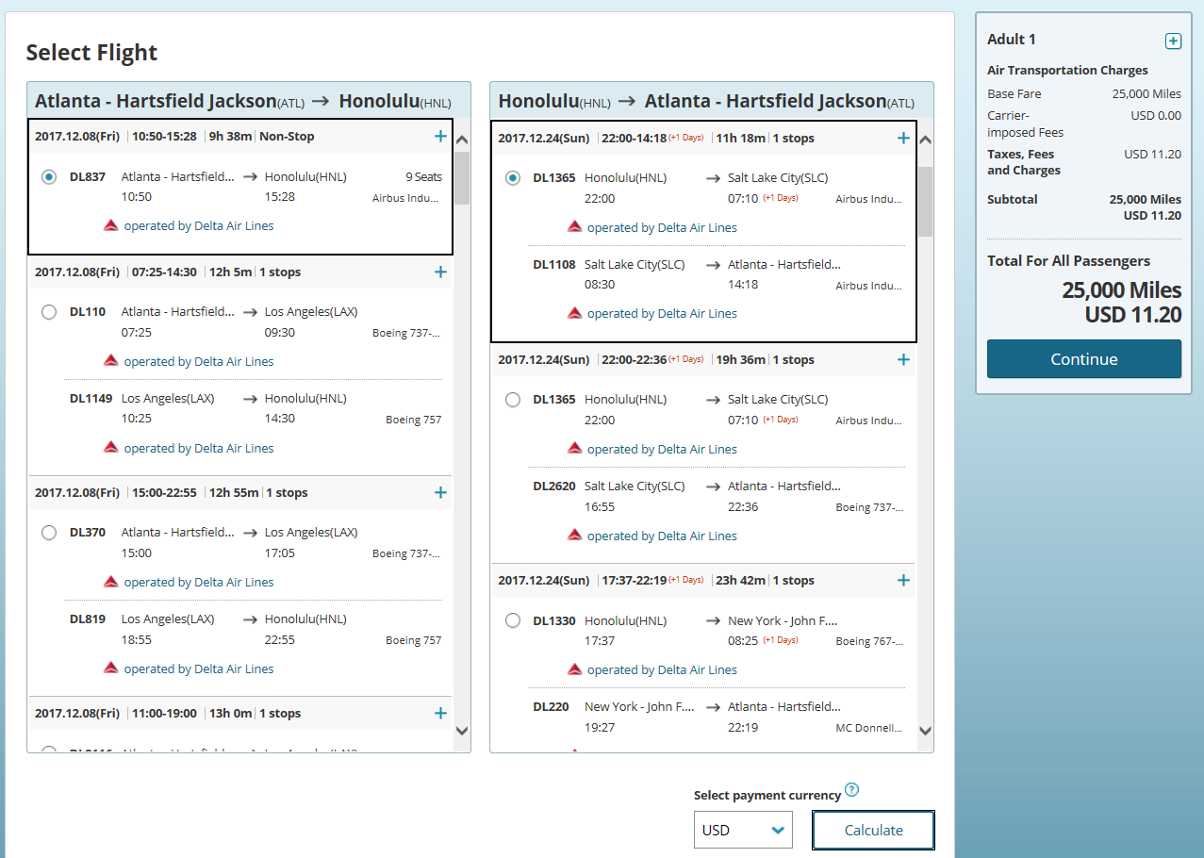Open help icon beside Select payment currency
The height and width of the screenshot is (858, 1204).
(x=852, y=790)
